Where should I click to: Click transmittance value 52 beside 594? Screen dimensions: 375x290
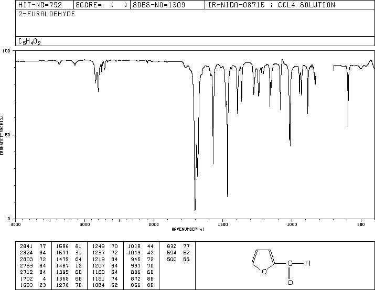click(x=186, y=253)
